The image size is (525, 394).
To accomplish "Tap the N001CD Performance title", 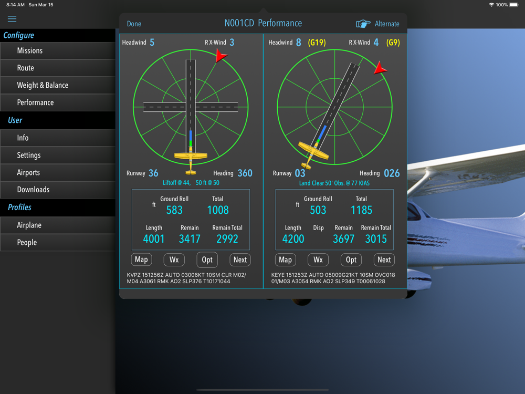I will [x=263, y=23].
